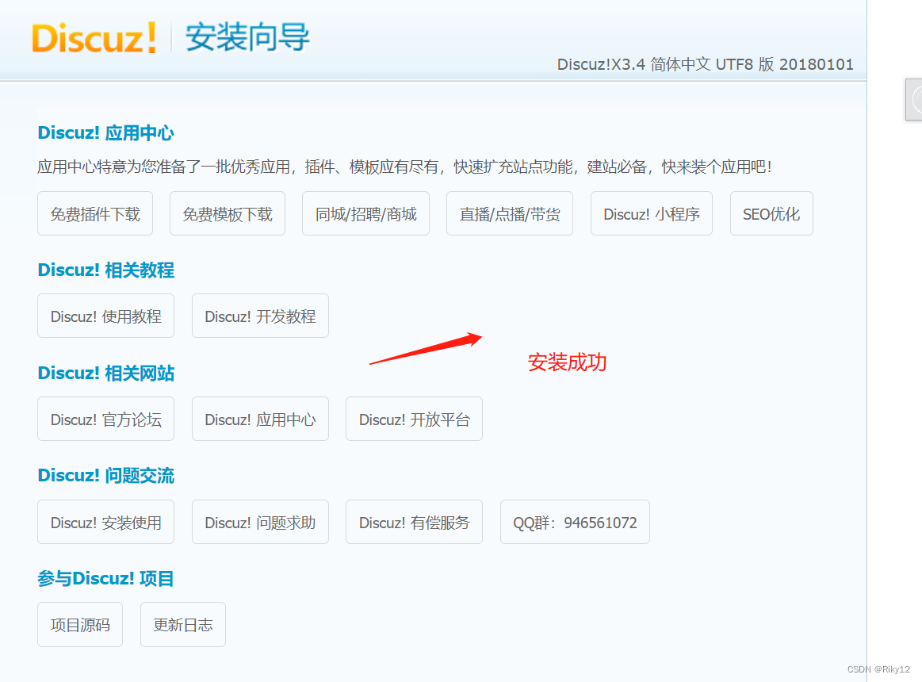Viewport: 922px width, 682px height.
Task: Click version text Discuz!X3.4 简体中文 UTF8
Action: [x=705, y=64]
